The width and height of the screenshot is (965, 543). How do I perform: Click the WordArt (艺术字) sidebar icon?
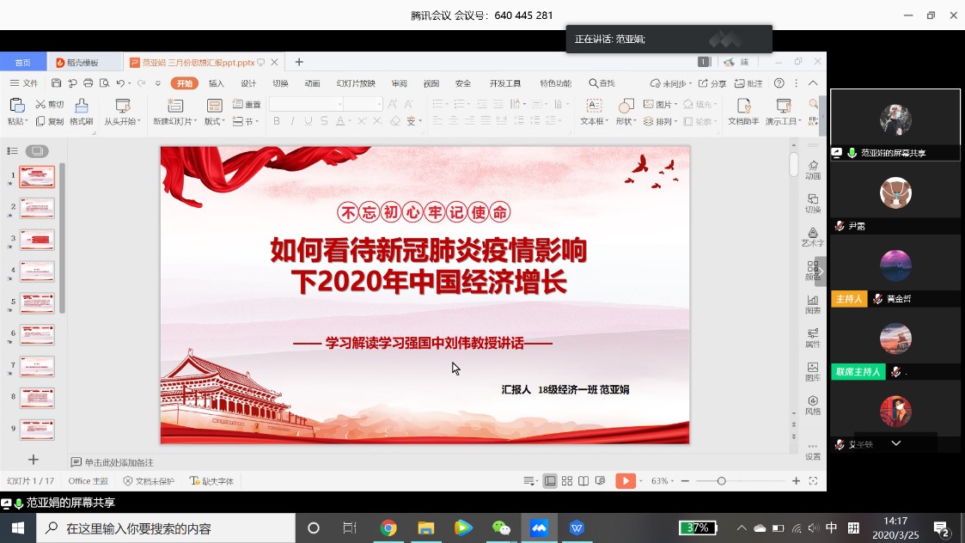pos(812,237)
